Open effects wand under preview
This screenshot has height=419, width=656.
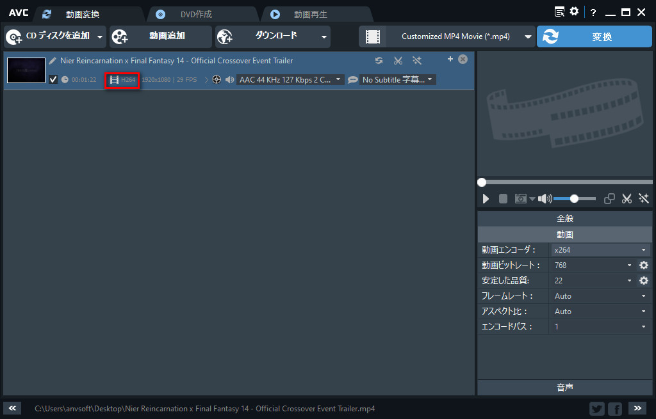(643, 198)
